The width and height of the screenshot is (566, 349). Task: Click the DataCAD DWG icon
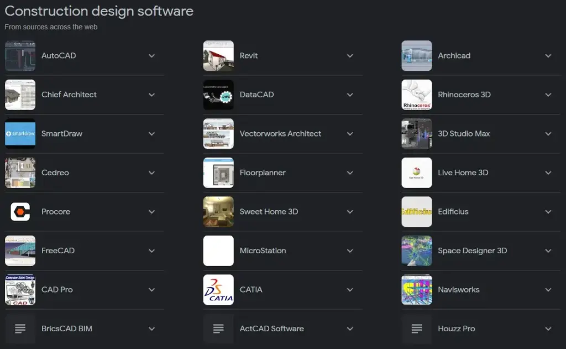tap(218, 95)
